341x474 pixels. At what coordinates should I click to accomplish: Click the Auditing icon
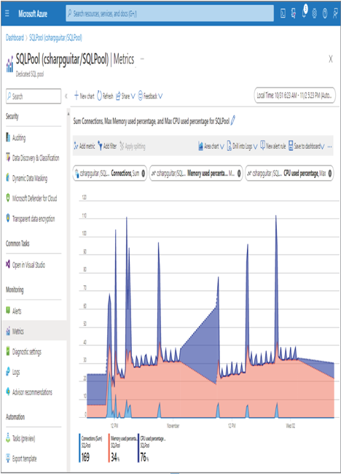coord(8,138)
